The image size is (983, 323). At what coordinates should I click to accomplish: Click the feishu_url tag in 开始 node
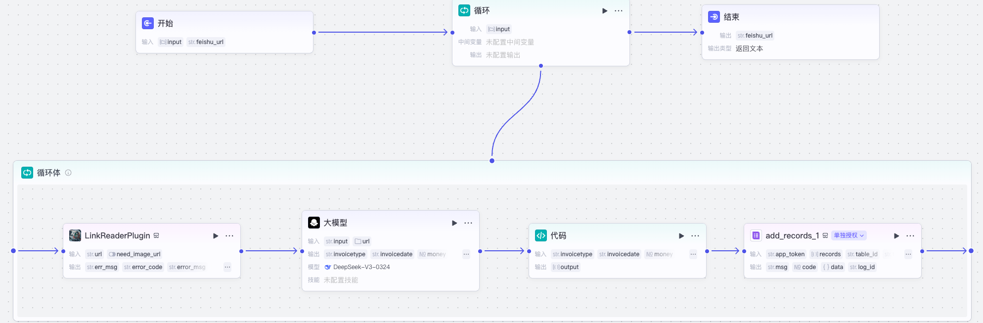click(x=206, y=42)
